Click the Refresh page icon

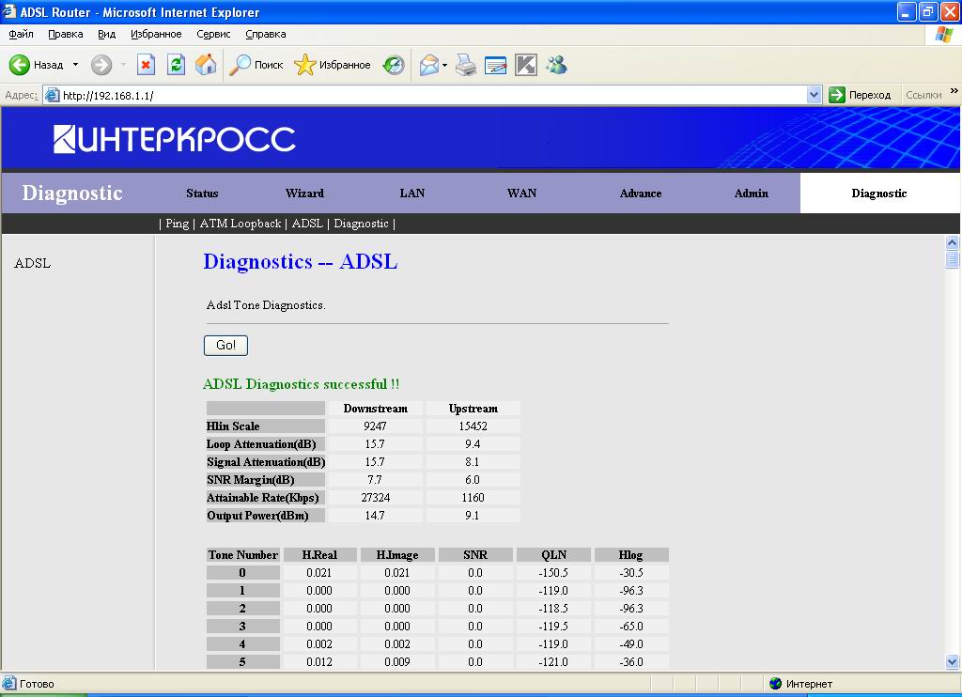[176, 65]
